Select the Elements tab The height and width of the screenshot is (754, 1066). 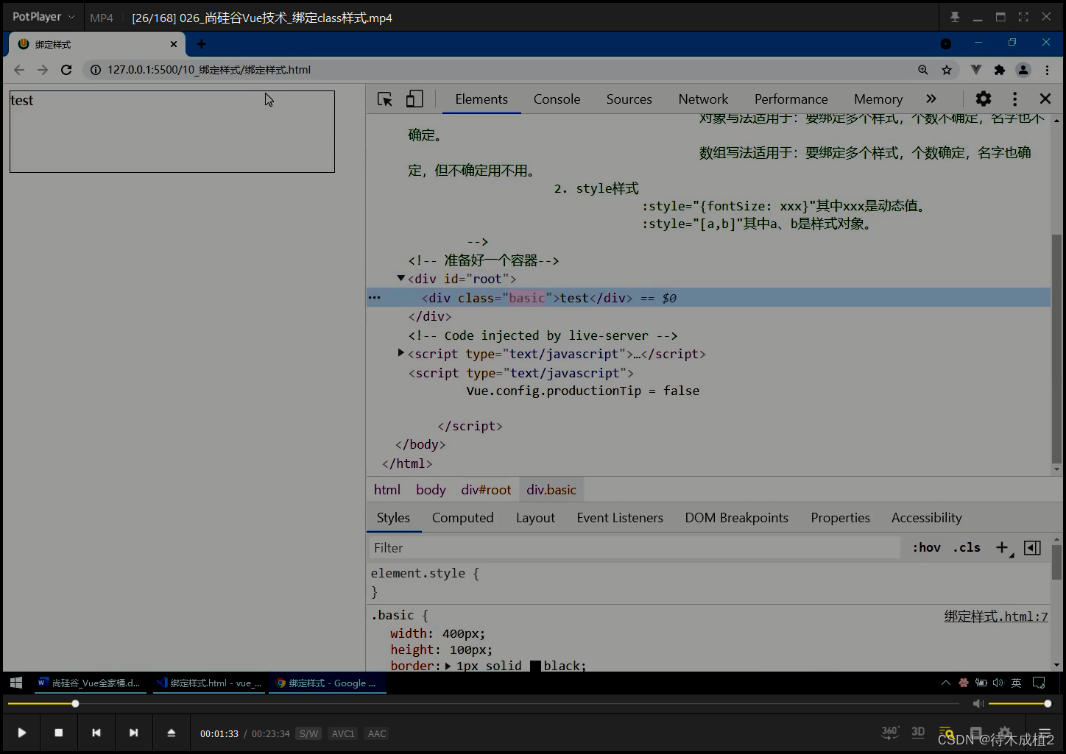click(481, 99)
